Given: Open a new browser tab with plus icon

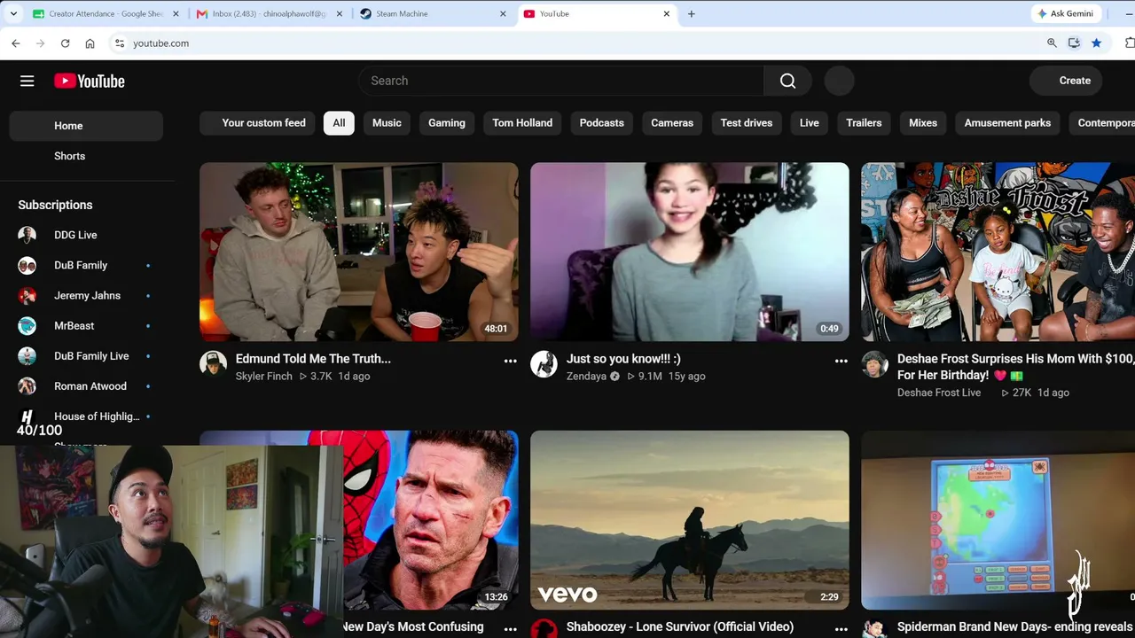Looking at the screenshot, I should click(x=692, y=13).
